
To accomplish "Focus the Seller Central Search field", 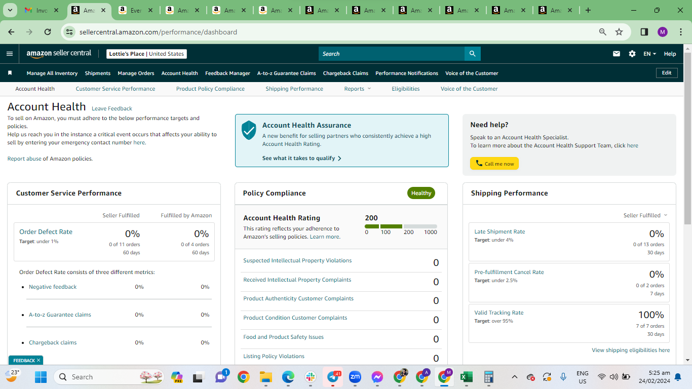I will 392,54.
